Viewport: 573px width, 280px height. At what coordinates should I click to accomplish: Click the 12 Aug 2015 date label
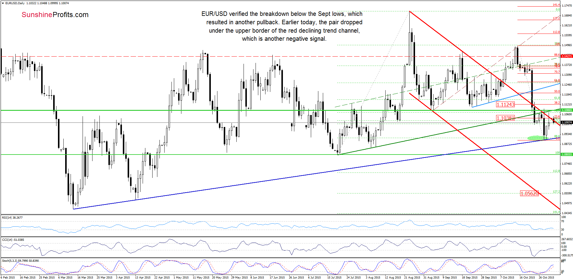pos(393,277)
